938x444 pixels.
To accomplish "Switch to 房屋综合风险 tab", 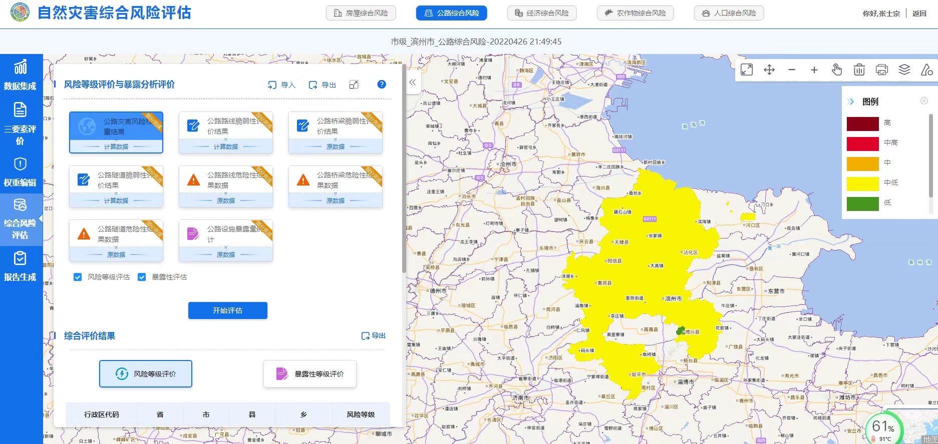I will tap(361, 13).
